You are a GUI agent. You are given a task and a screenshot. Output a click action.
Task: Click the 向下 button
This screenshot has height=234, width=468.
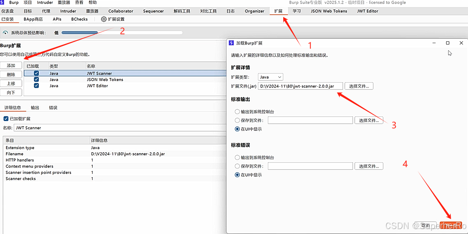tap(11, 92)
